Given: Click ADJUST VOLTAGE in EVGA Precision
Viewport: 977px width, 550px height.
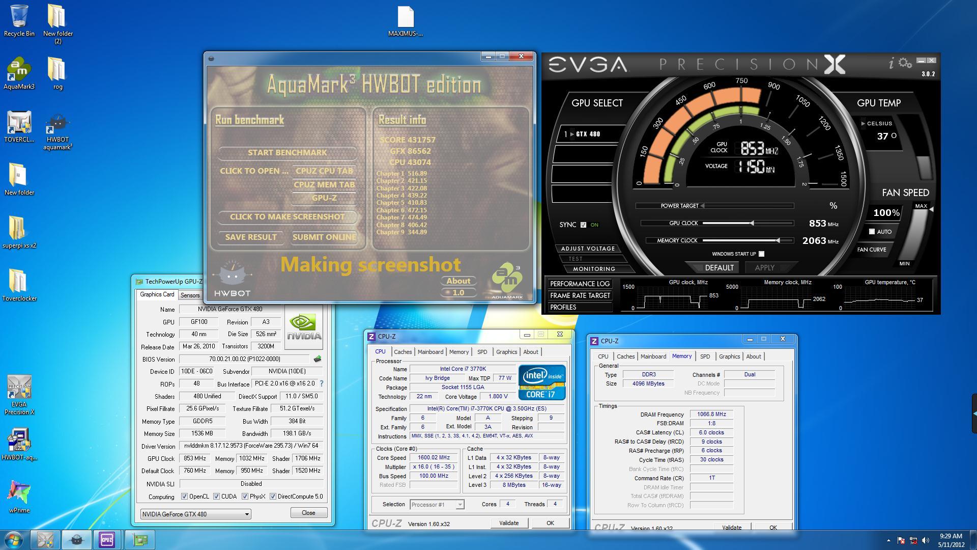Looking at the screenshot, I should [x=588, y=249].
